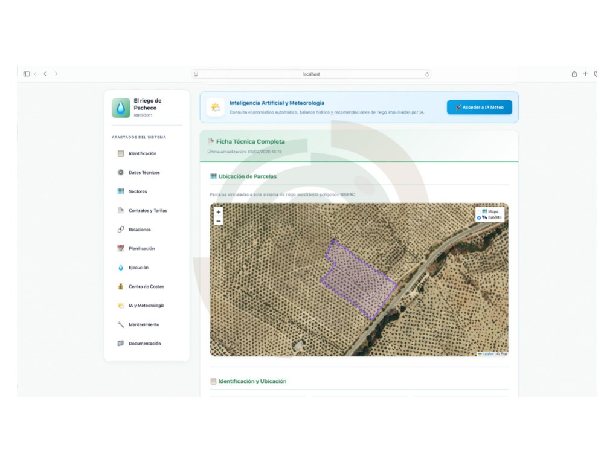Screen dimensions: 604x453
Task: Click the Ejecución water drop icon
Action: [x=121, y=268]
